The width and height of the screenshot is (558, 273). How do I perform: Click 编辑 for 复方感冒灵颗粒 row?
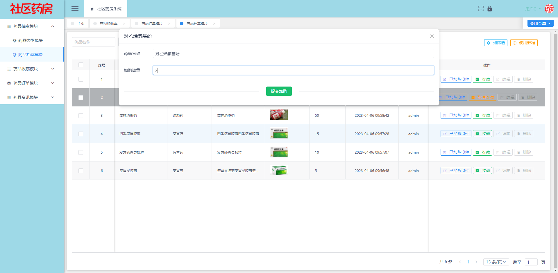pyautogui.click(x=503, y=152)
